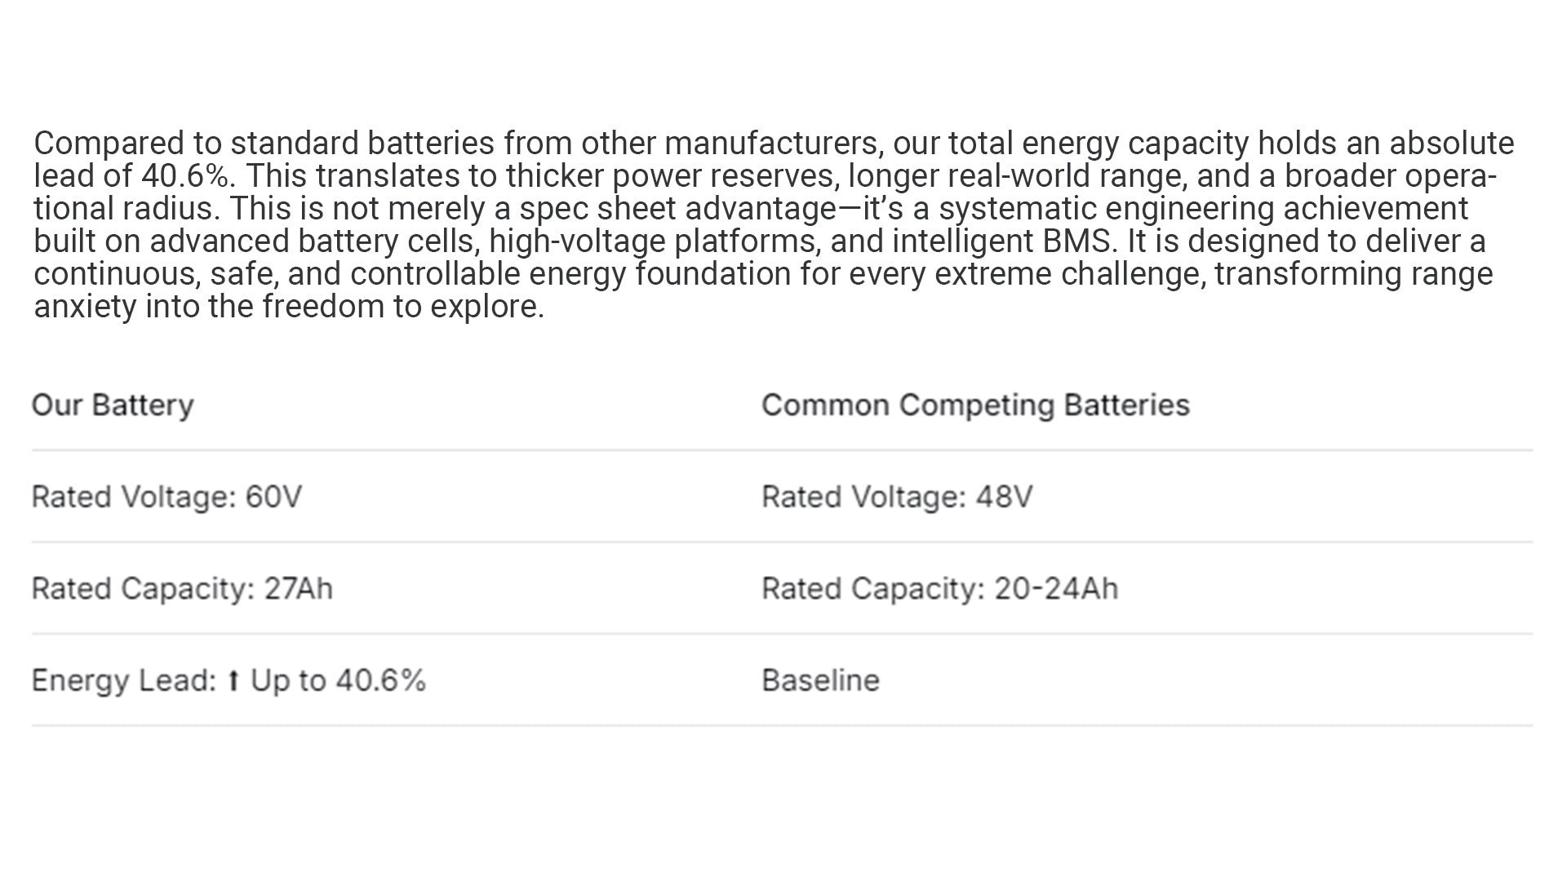Click the up arrow in Energy Lead row
The image size is (1567, 881).
pyautogui.click(x=233, y=680)
